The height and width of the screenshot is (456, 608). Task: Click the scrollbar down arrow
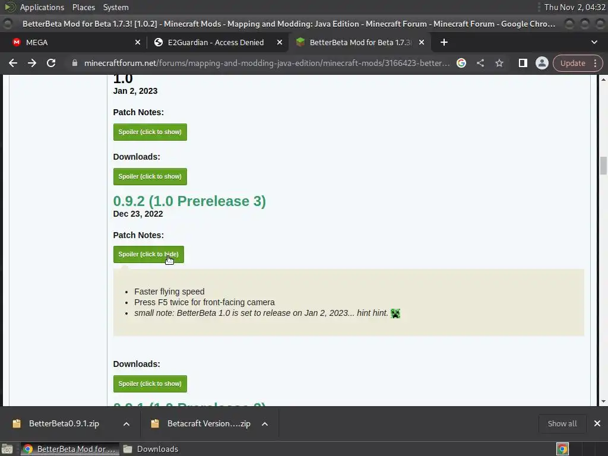(603, 402)
